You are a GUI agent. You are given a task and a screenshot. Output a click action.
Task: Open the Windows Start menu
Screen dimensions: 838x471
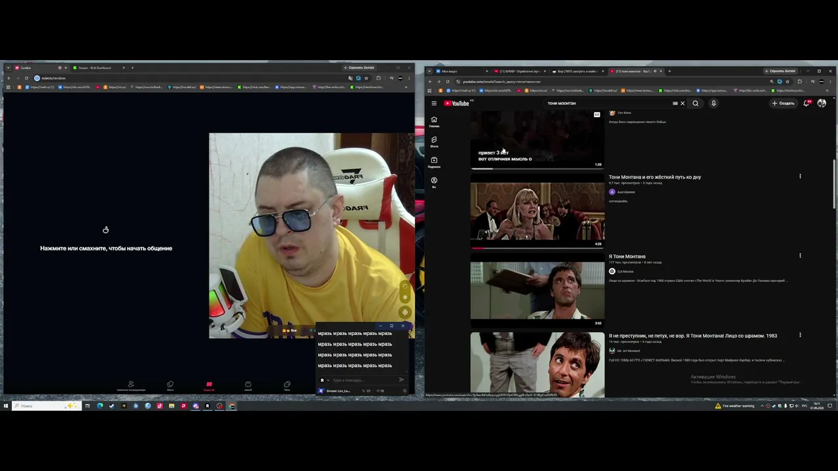coord(5,406)
